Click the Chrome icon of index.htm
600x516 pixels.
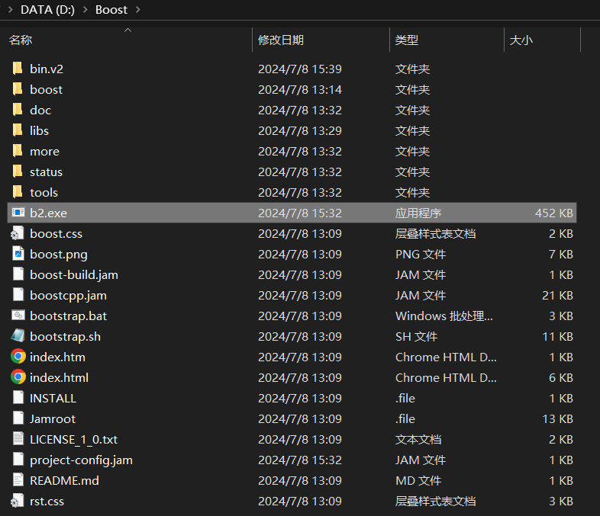pos(18,357)
